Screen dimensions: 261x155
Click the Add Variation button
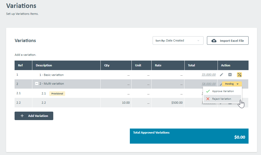click(x=34, y=116)
